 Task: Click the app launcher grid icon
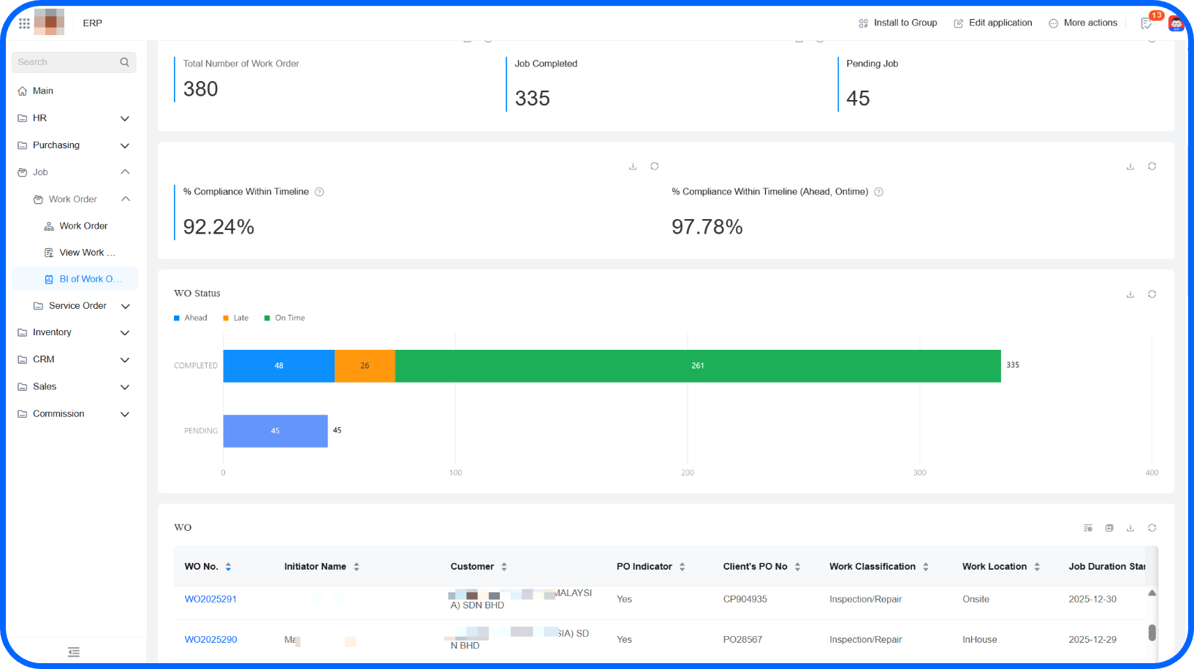[23, 22]
